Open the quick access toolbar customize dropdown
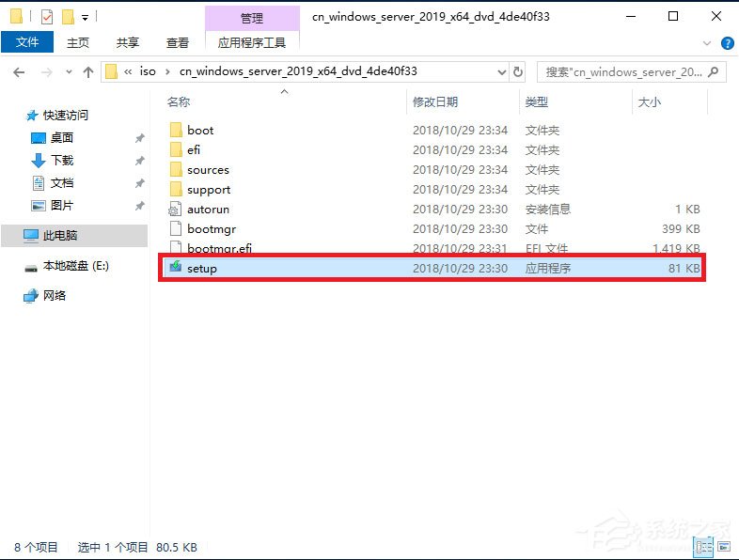 [86, 18]
